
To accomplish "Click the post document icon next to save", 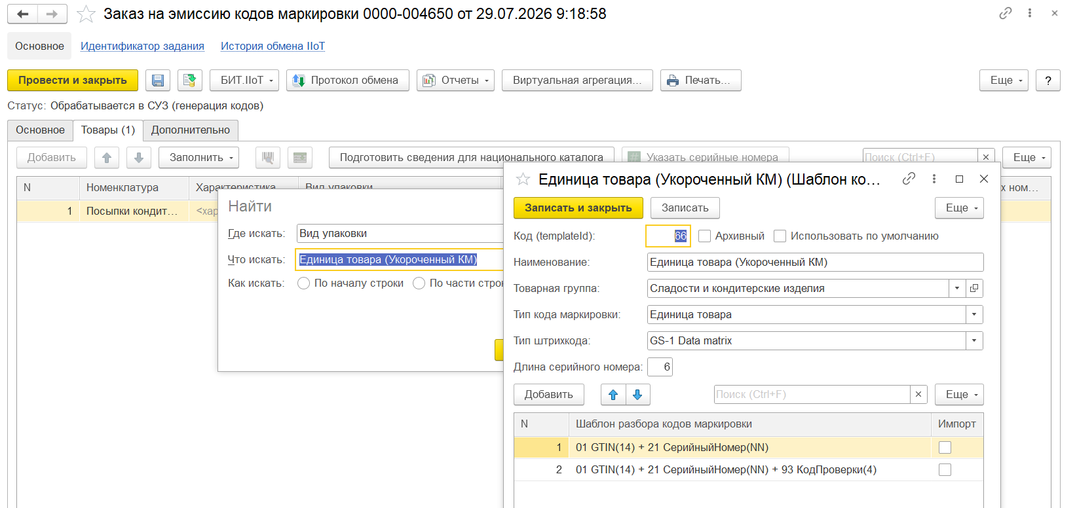I will [189, 81].
